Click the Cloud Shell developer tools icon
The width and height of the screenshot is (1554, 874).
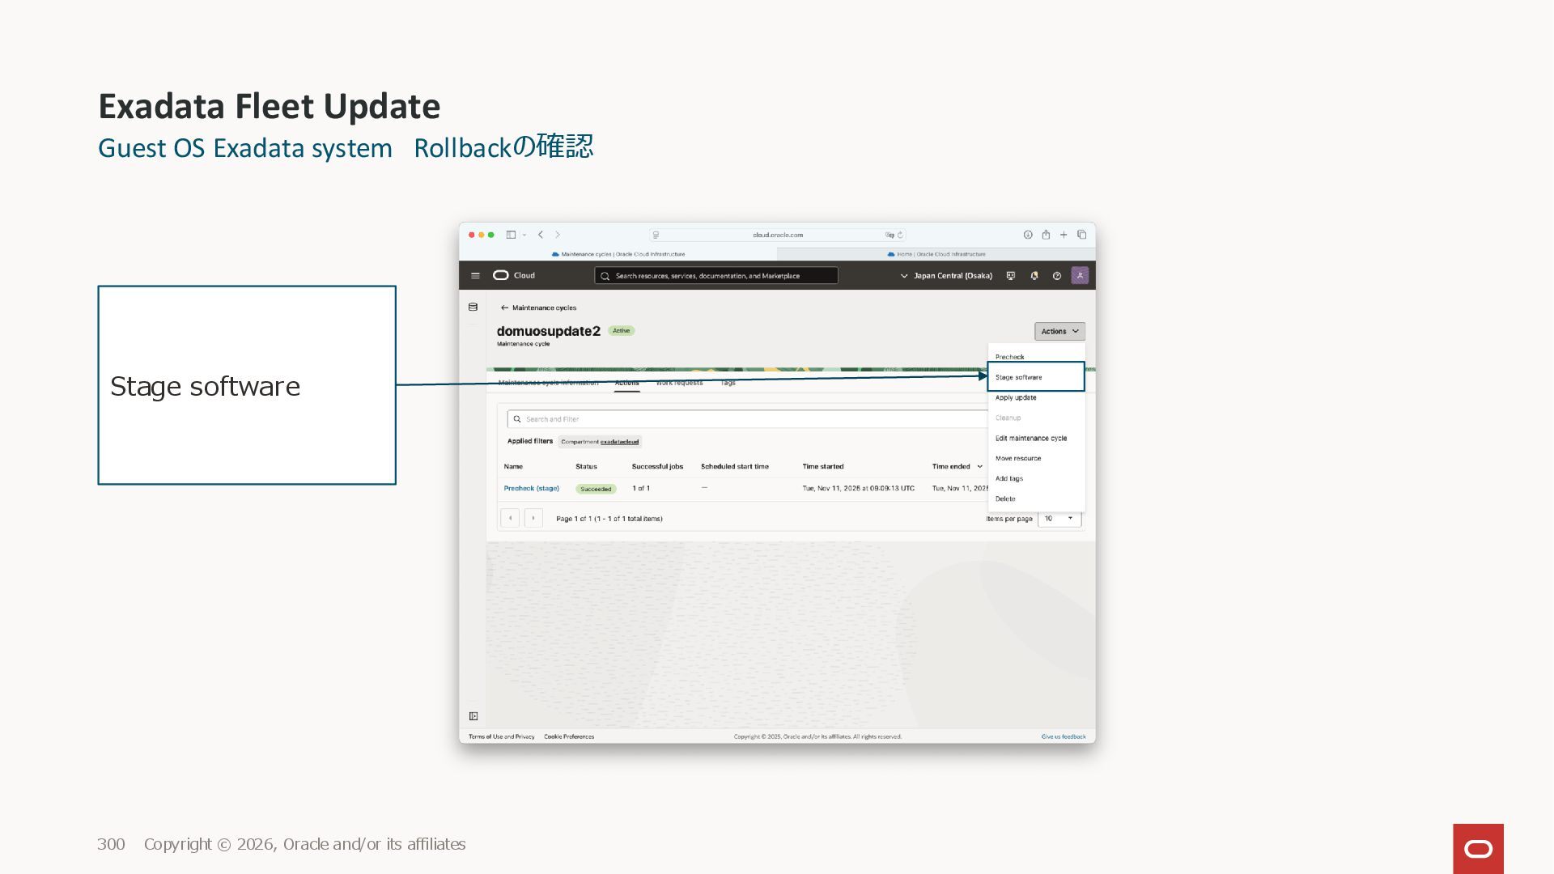1010,276
